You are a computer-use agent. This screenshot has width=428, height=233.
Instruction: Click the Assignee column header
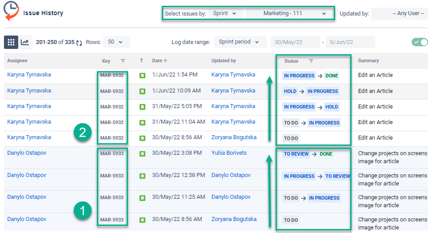tap(17, 60)
